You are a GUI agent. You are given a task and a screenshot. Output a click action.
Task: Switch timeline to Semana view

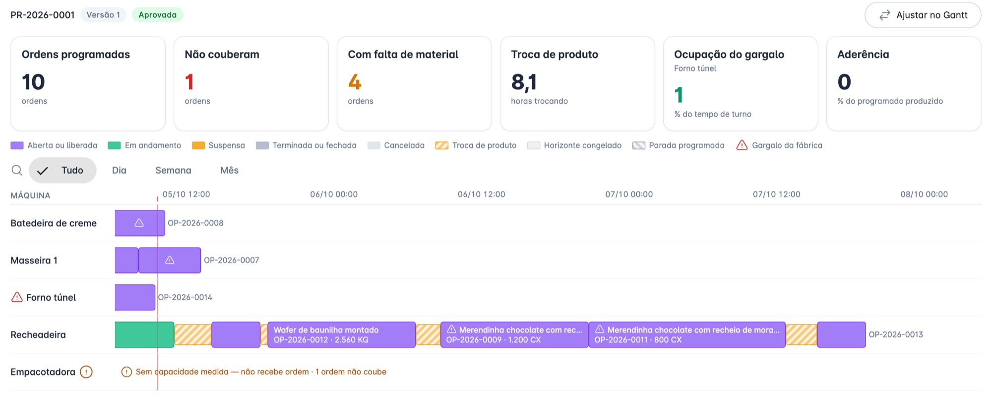click(173, 170)
